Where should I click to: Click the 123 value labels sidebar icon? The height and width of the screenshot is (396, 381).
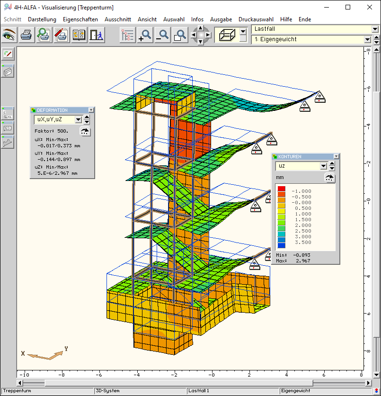pyautogui.click(x=8, y=128)
